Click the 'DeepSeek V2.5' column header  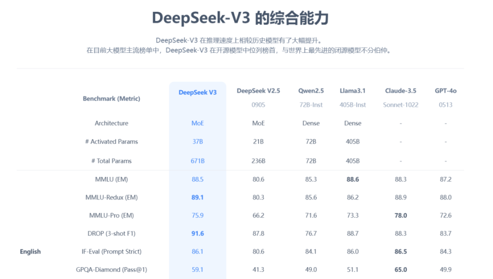tap(258, 91)
